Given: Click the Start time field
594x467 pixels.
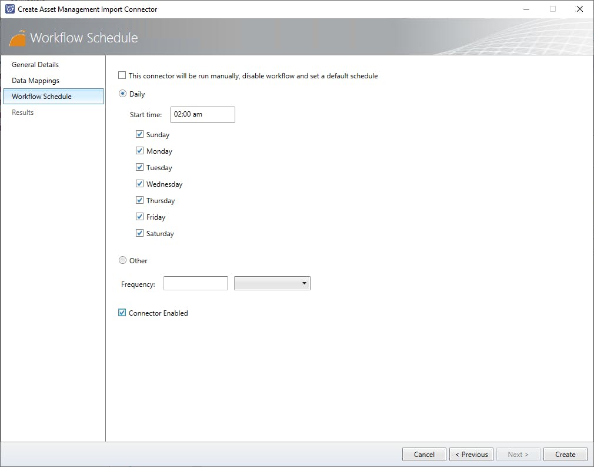Looking at the screenshot, I should click(203, 115).
